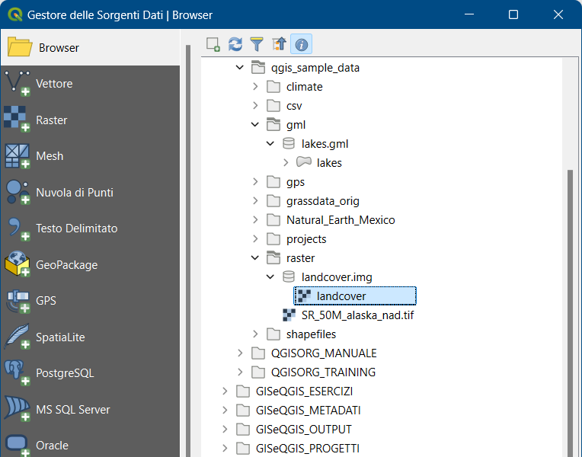Viewport: 582px width, 457px height.
Task: Click the GPS source icon
Action: [x=17, y=301]
